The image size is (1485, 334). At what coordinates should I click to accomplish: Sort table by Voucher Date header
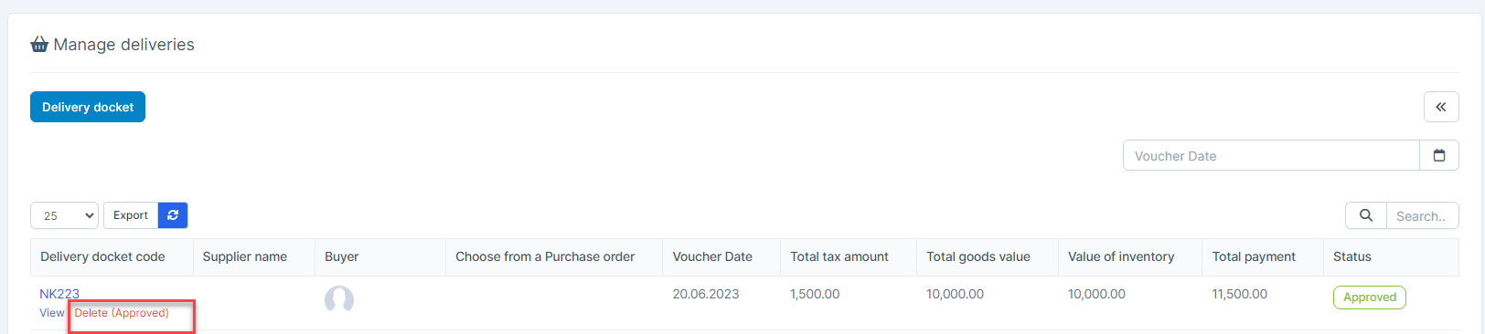(712, 256)
